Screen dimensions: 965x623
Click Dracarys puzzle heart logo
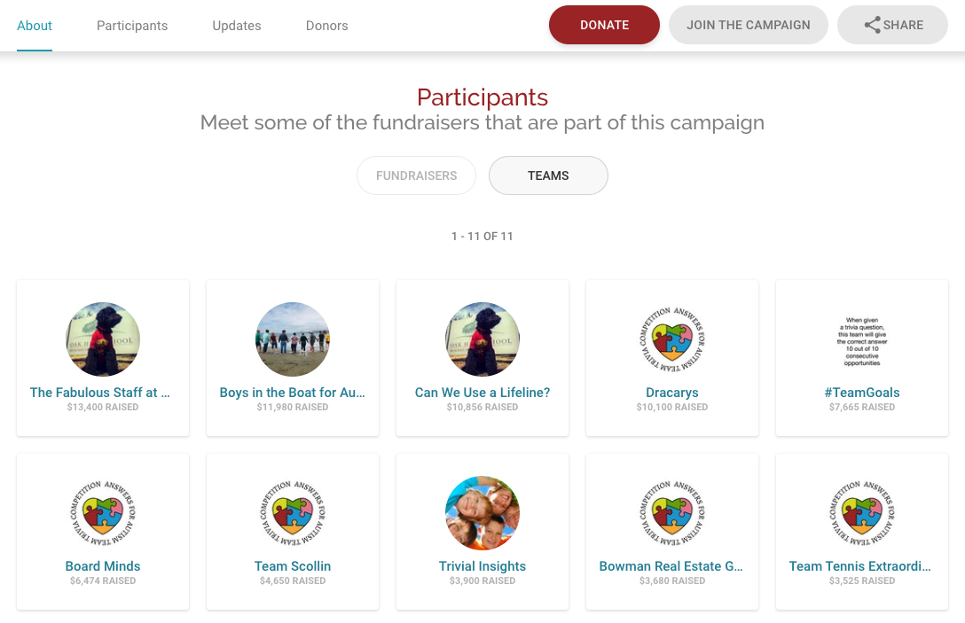[672, 339]
